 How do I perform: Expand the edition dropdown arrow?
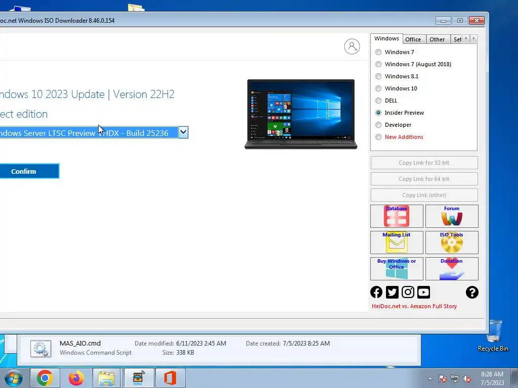tap(183, 132)
